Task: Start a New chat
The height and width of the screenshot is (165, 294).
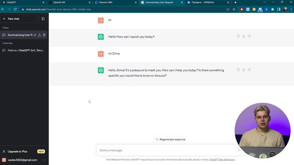Action: [18, 19]
